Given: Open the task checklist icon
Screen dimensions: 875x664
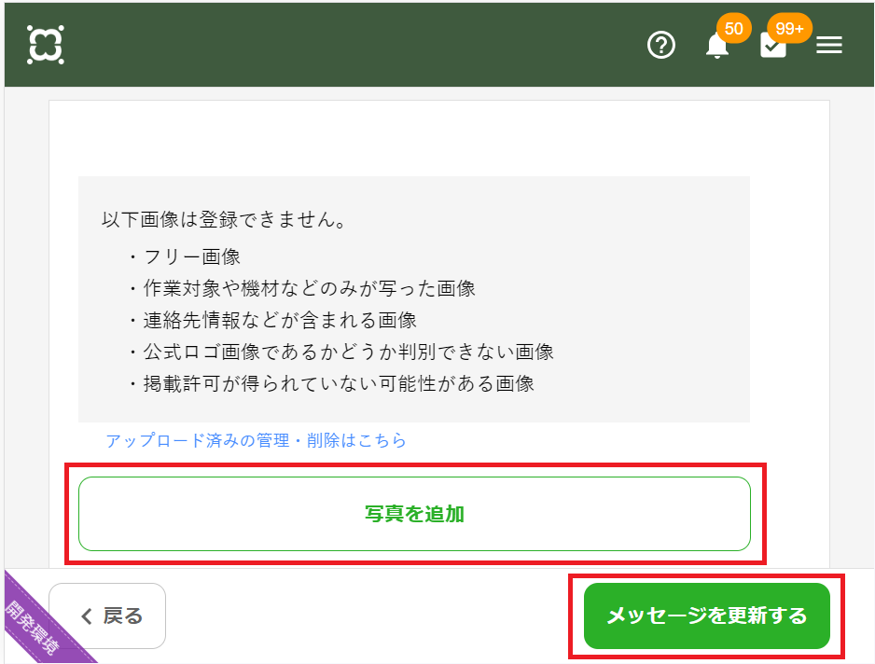Looking at the screenshot, I should point(773,47).
